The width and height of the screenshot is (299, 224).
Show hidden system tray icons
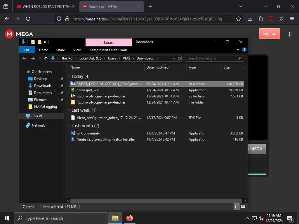click(x=247, y=218)
